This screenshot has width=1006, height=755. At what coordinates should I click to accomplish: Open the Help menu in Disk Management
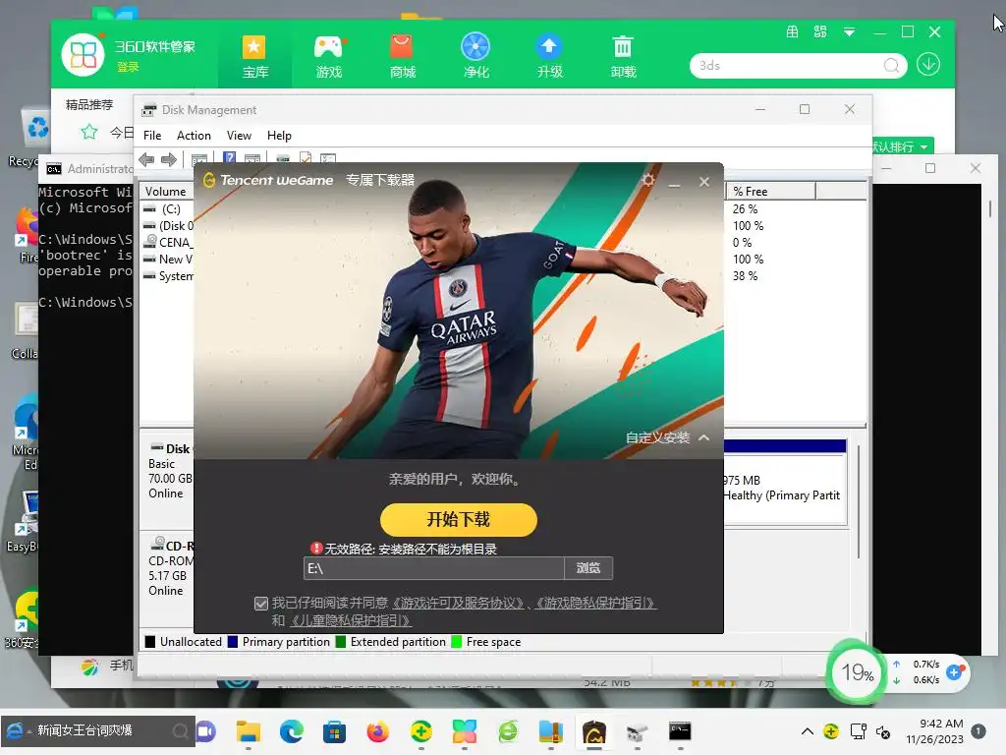point(279,136)
